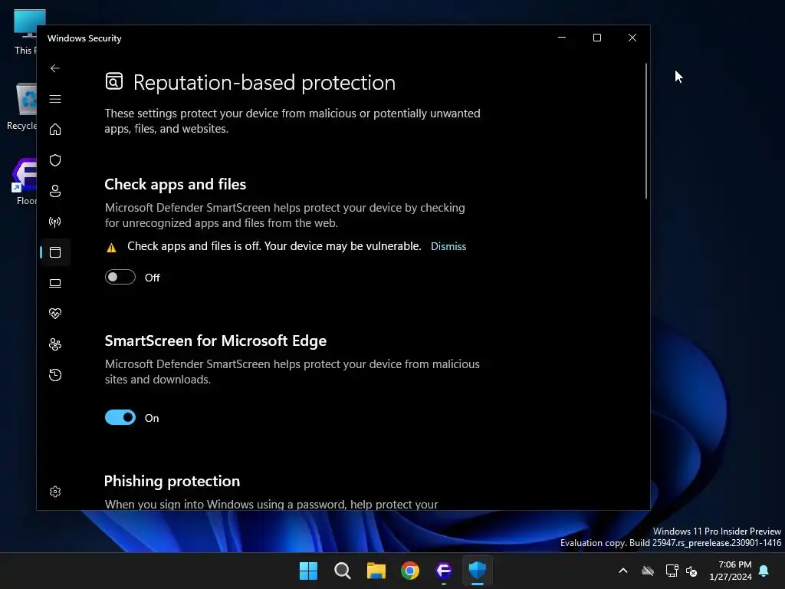Click the network display tray icon
Viewport: 785px width, 589px height.
tap(672, 571)
